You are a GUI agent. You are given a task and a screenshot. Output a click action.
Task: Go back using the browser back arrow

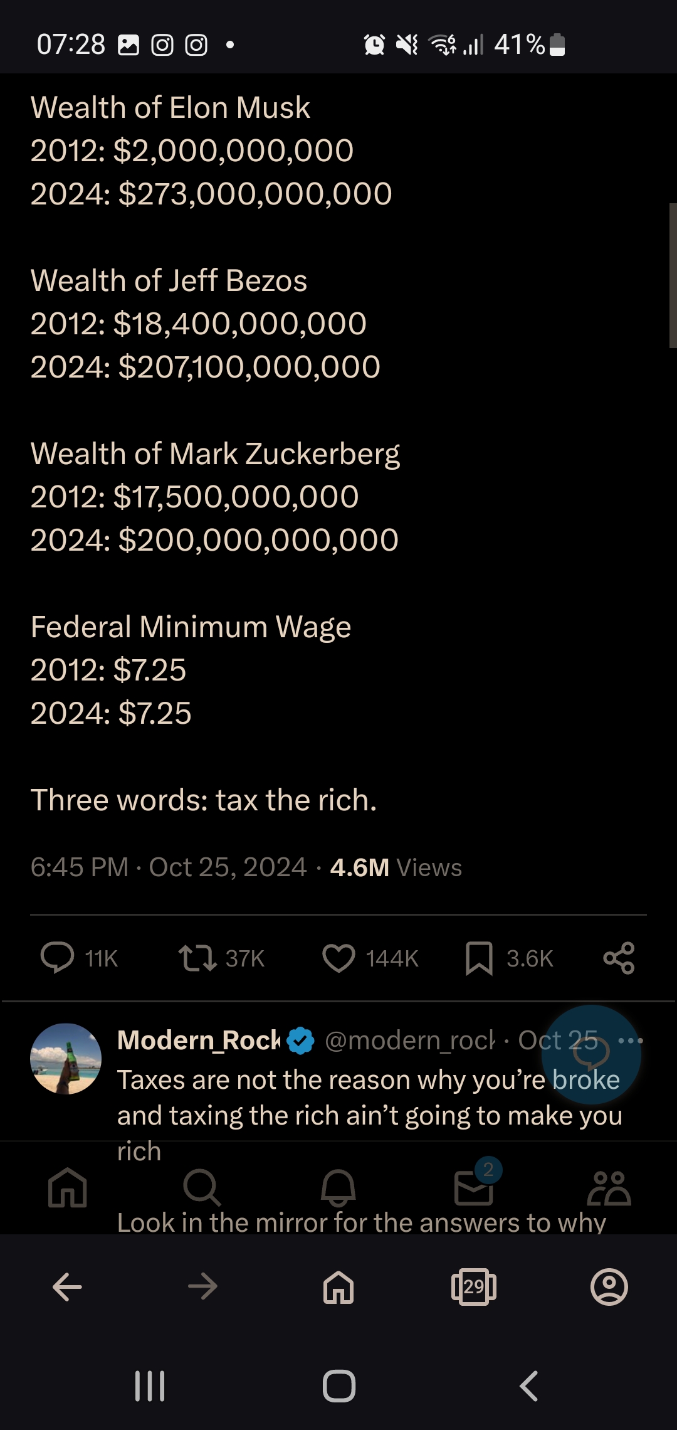point(67,1287)
